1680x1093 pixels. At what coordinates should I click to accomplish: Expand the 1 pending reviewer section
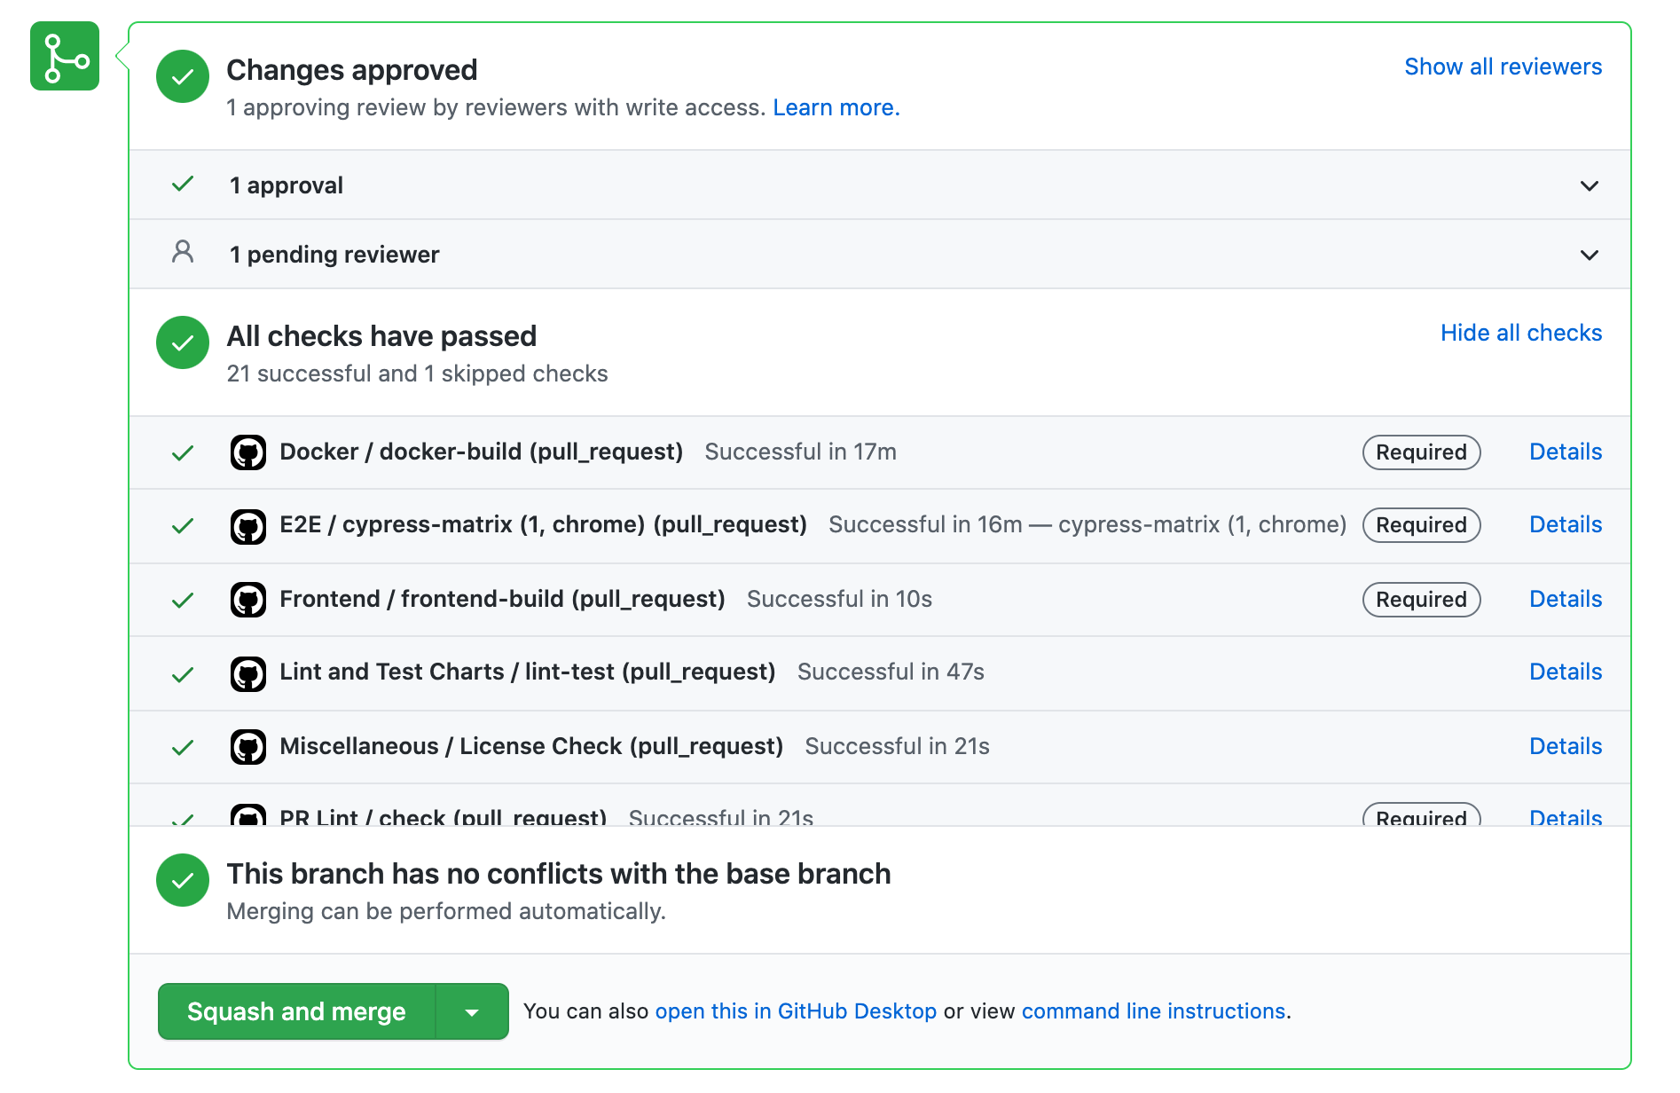tap(1589, 255)
